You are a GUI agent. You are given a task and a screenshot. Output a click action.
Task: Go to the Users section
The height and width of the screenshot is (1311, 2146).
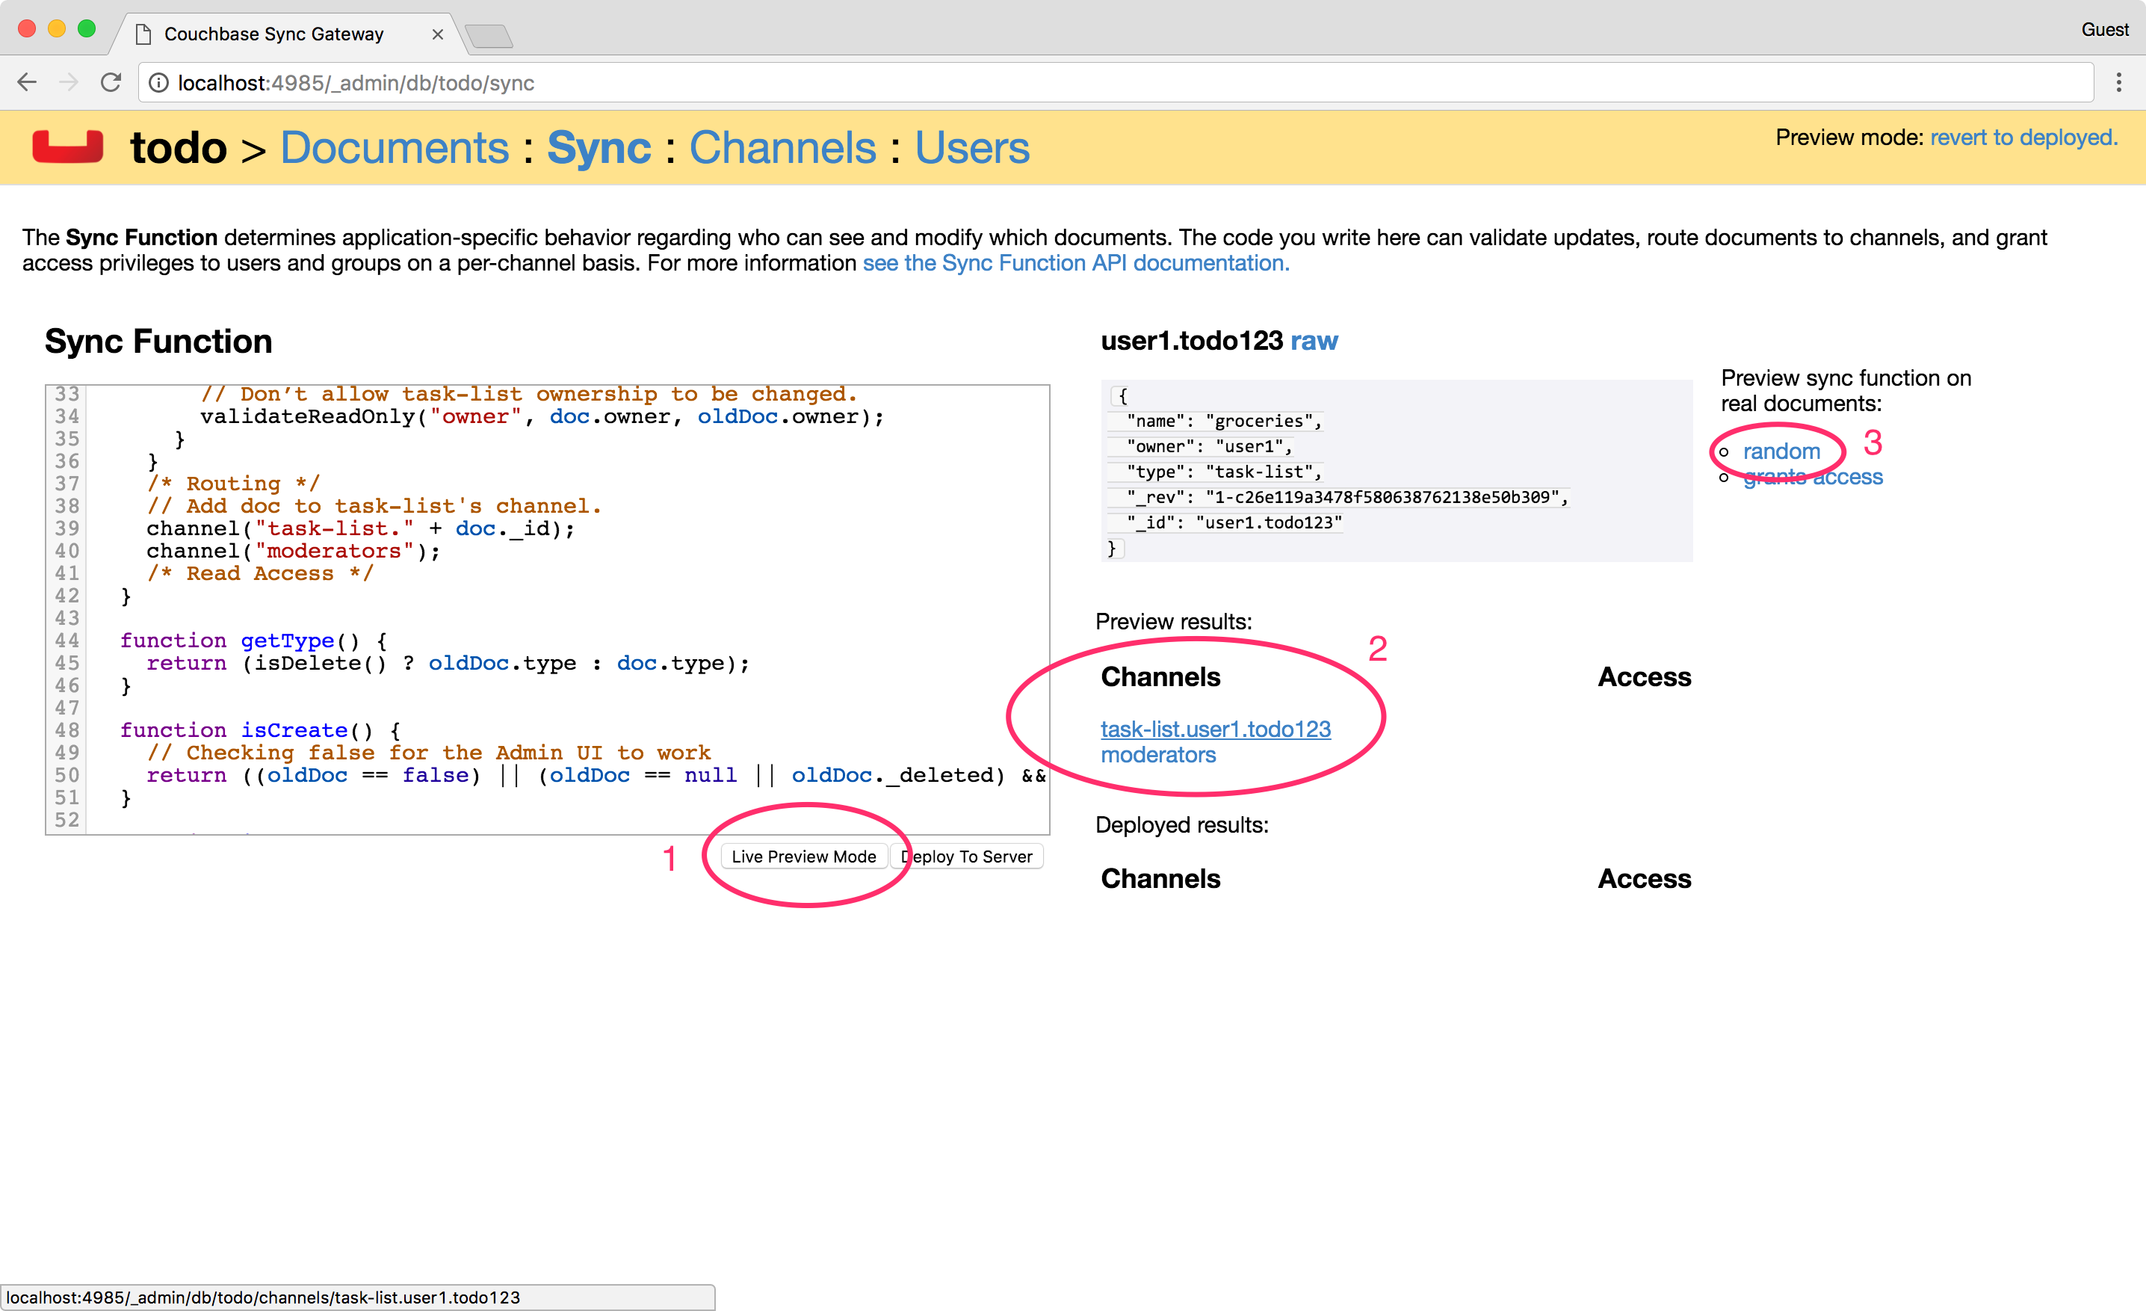coord(971,147)
